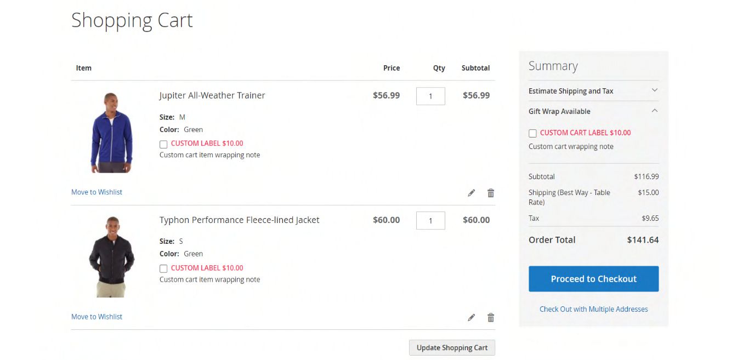Move Typhon Jacket to wishlist
The image size is (754, 360).
tap(97, 317)
